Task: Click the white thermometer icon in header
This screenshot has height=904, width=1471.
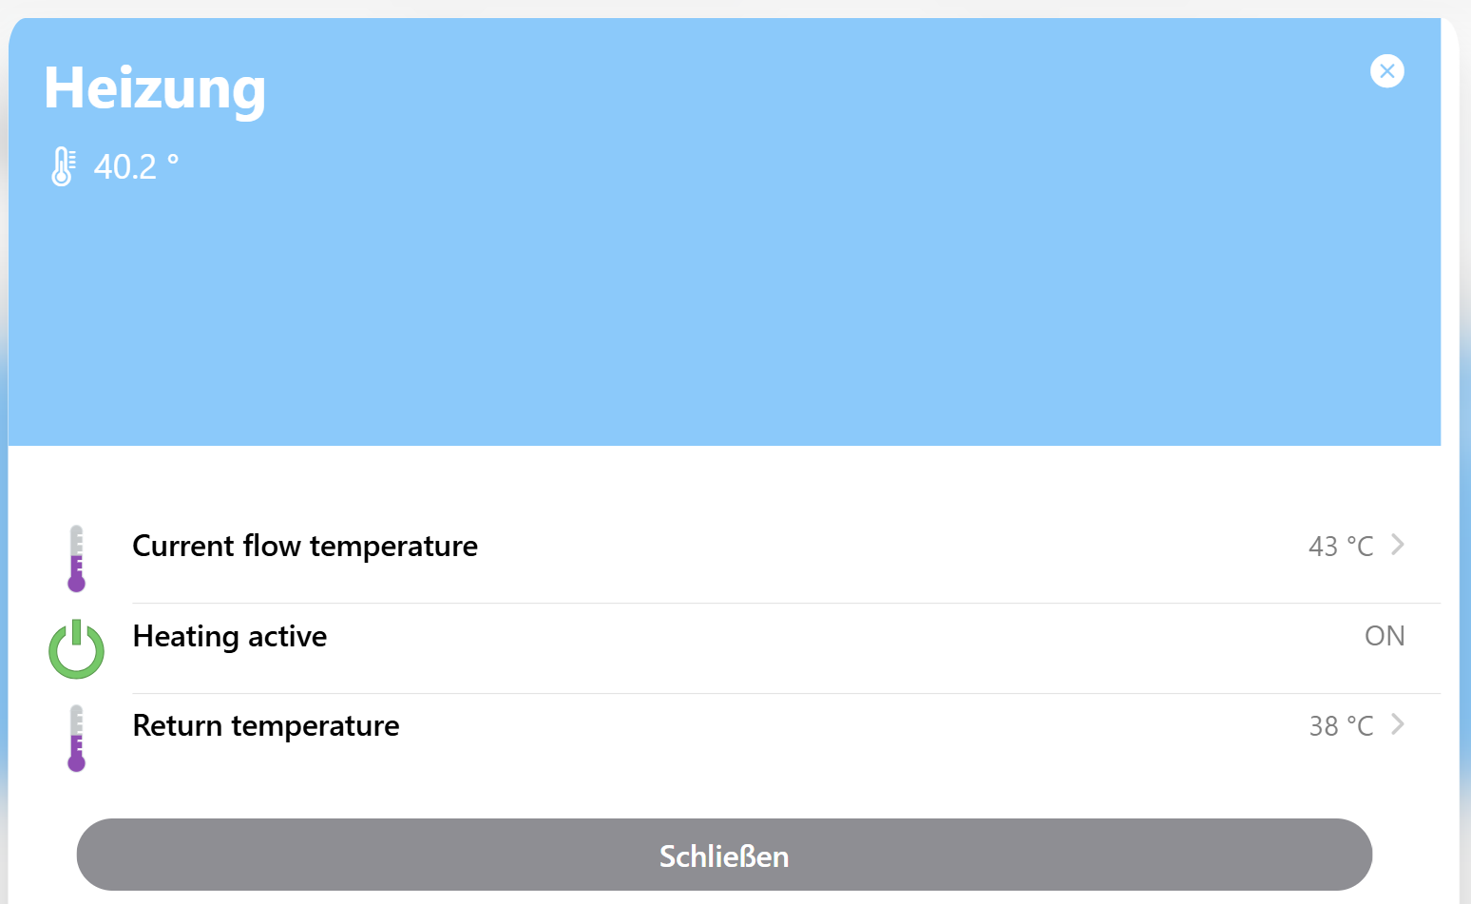Action: click(63, 166)
